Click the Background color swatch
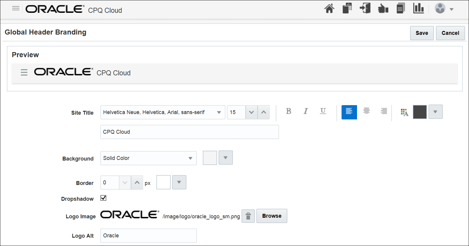The height and width of the screenshot is (246, 469). [x=210, y=158]
